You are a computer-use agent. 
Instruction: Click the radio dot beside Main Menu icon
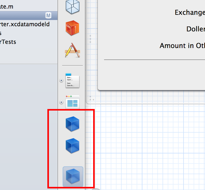(x=61, y=81)
